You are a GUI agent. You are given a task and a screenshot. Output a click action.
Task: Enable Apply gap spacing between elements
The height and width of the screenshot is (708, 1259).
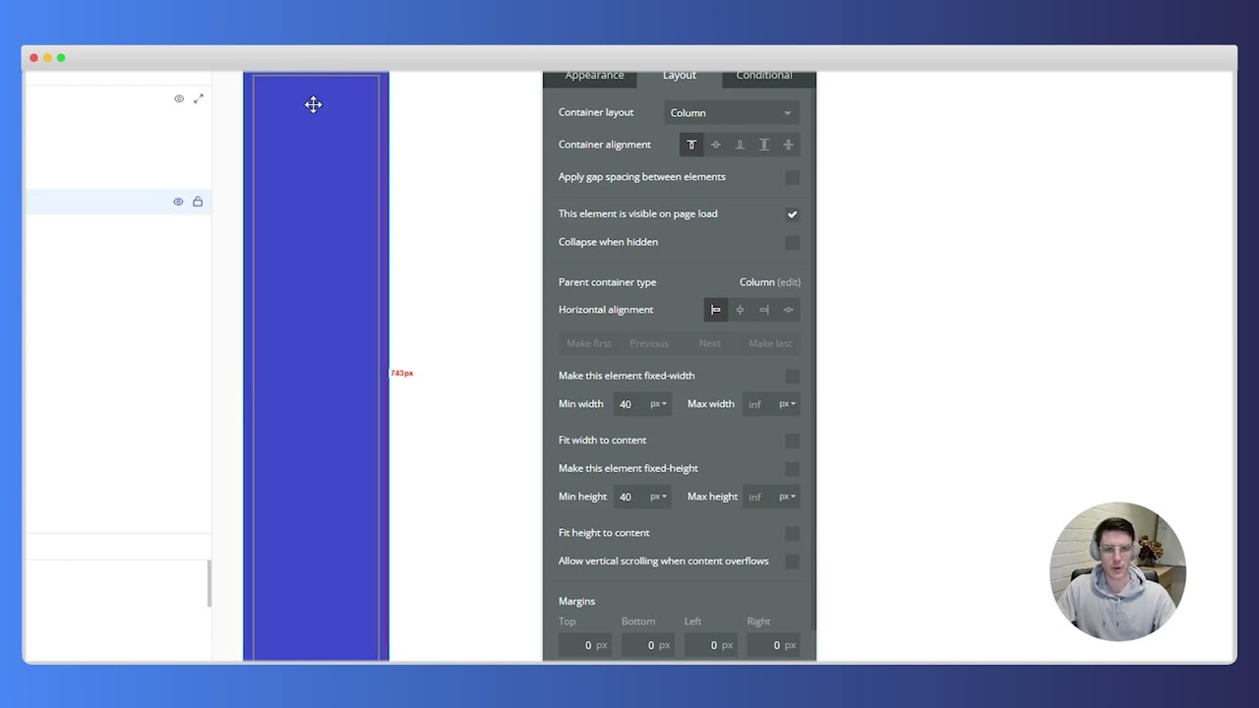(792, 177)
